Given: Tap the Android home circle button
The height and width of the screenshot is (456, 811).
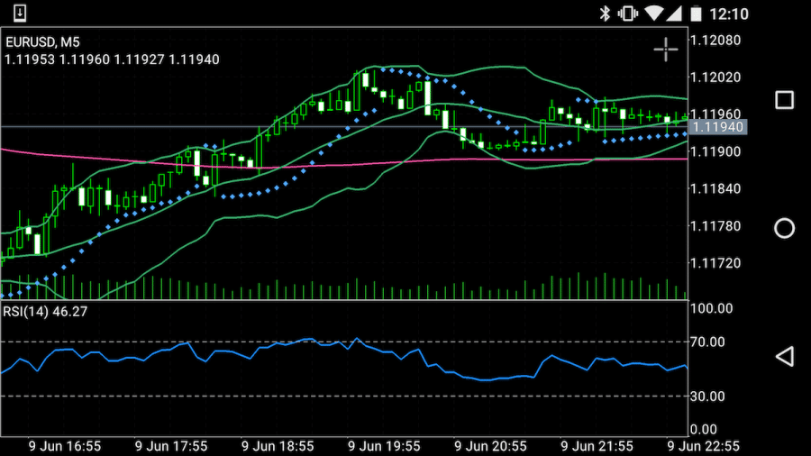Looking at the screenshot, I should point(784,228).
